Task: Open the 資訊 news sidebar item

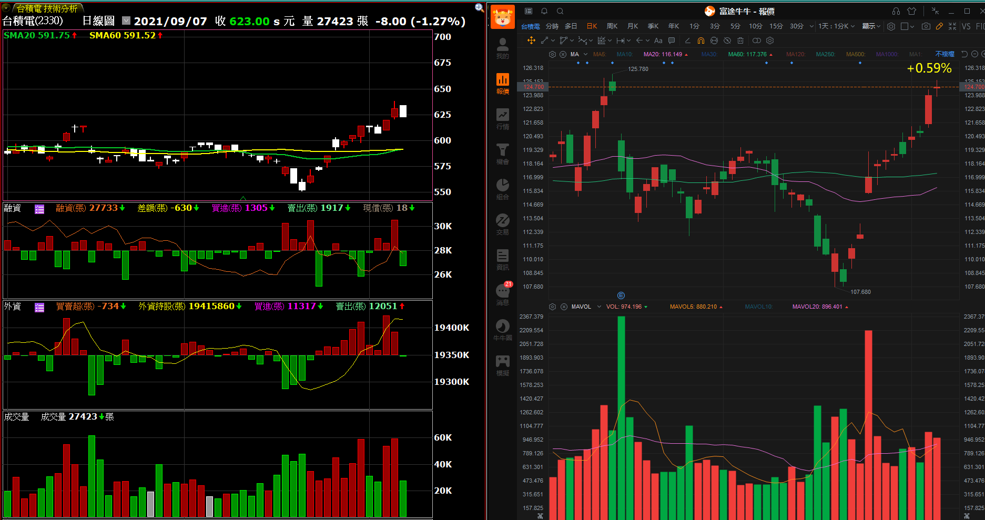Action: tap(503, 260)
